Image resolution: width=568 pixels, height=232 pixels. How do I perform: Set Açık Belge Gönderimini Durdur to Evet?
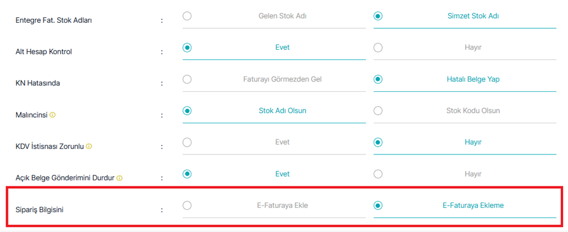pos(187,174)
